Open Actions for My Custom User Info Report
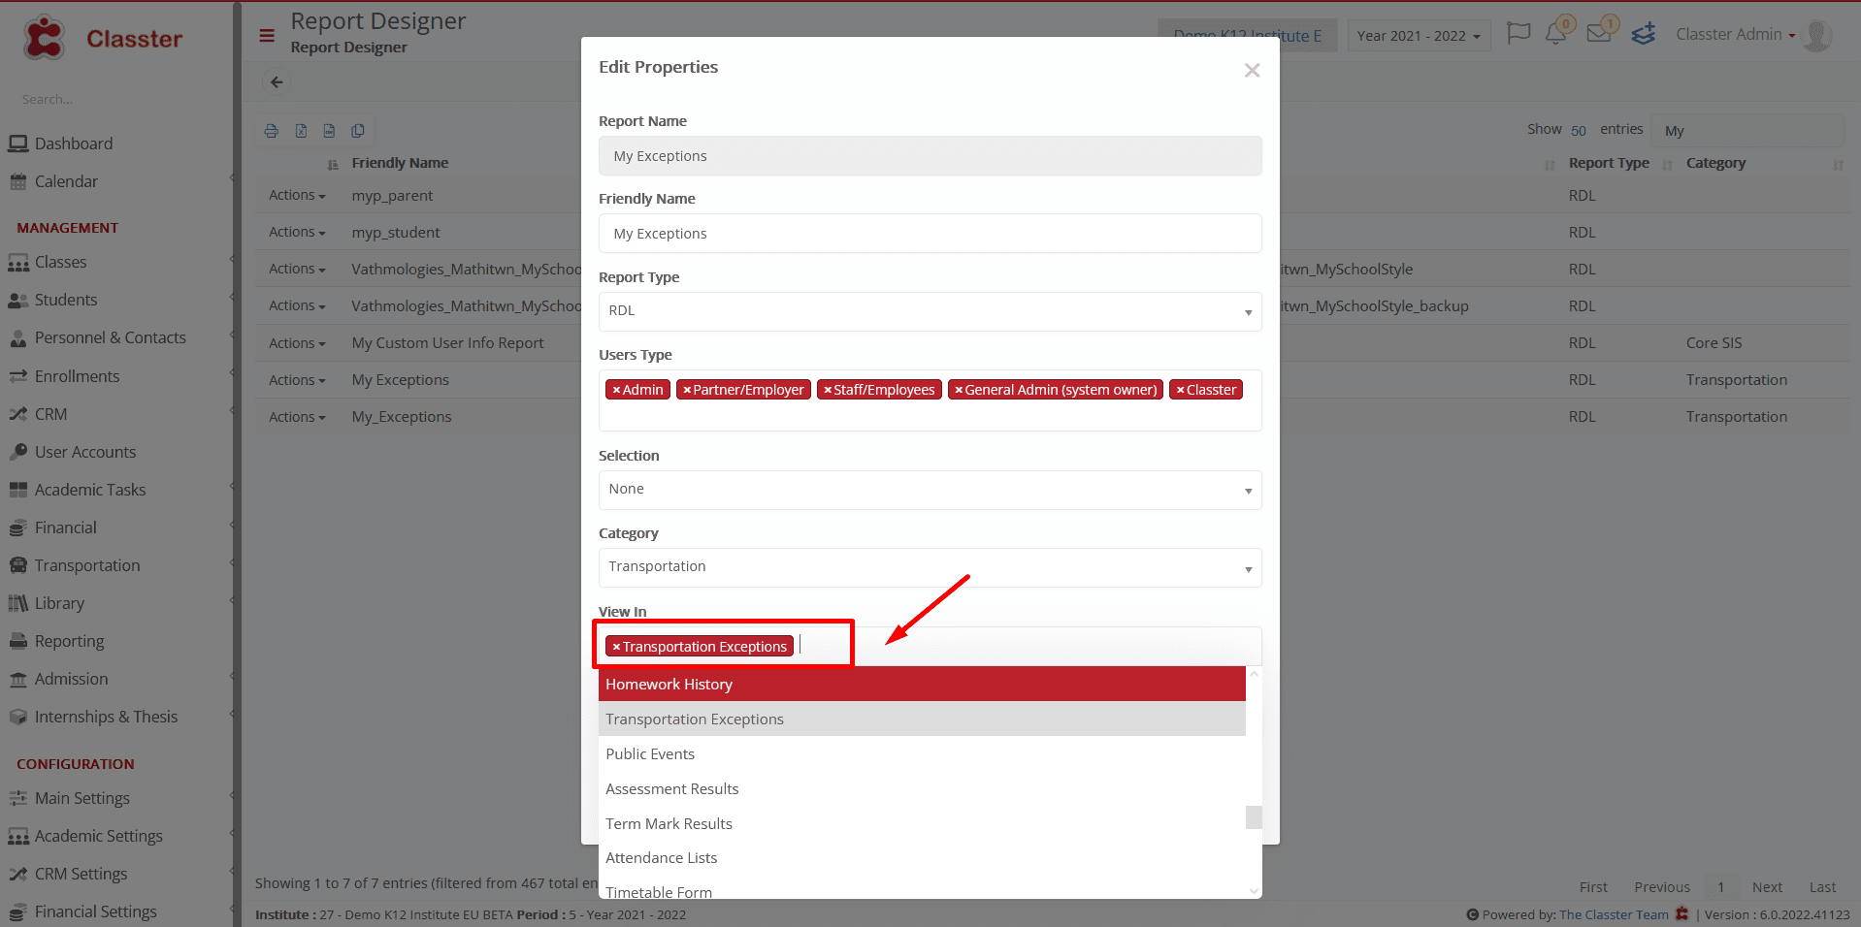1861x927 pixels. click(x=297, y=343)
